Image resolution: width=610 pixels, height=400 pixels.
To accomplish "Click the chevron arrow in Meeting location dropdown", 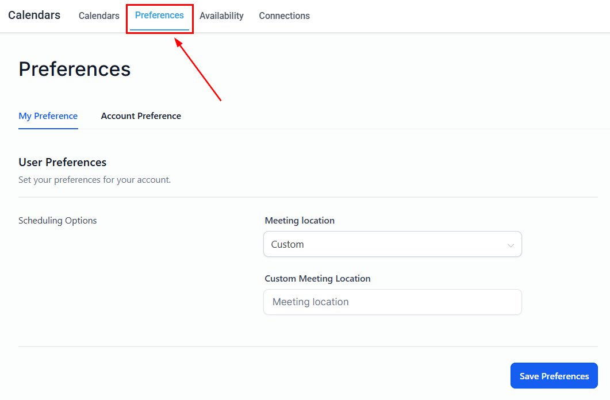I will [511, 245].
